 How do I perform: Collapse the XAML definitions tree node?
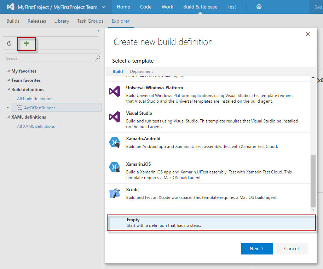coord(8,117)
